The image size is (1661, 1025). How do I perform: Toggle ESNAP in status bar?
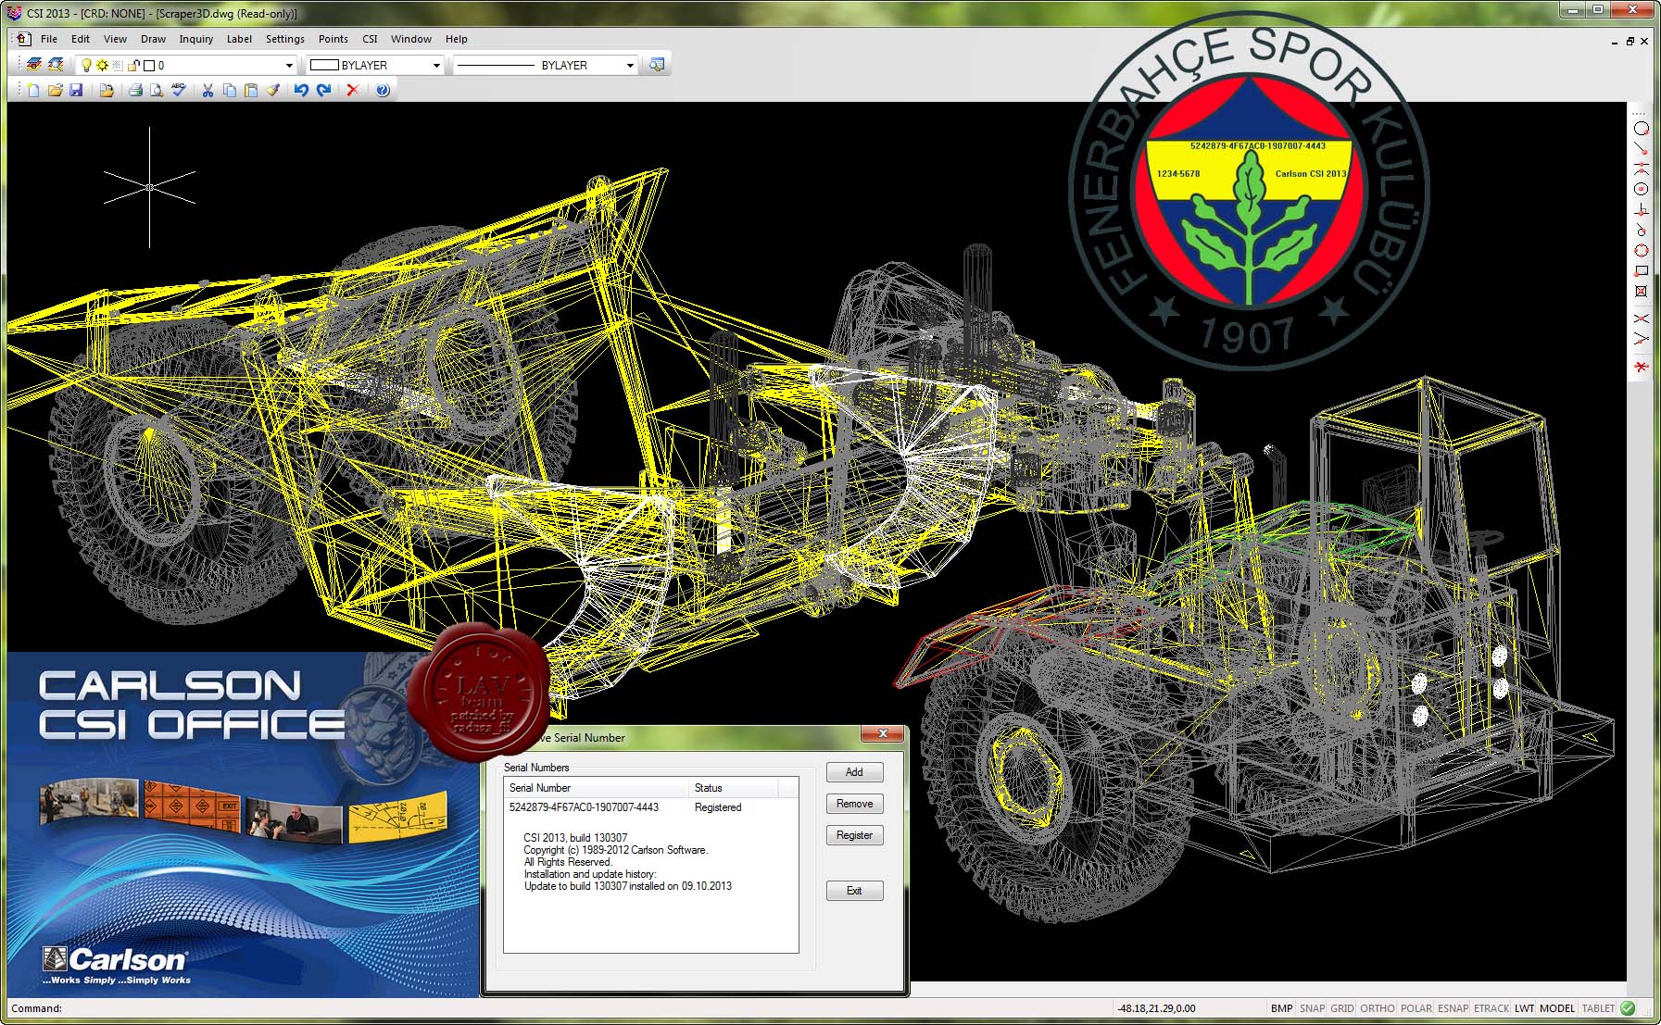click(x=1453, y=1008)
